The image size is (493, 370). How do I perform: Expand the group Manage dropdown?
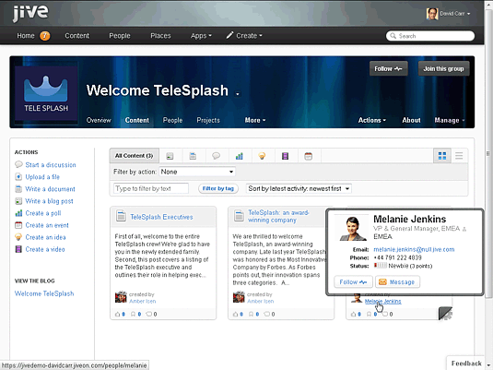point(450,120)
